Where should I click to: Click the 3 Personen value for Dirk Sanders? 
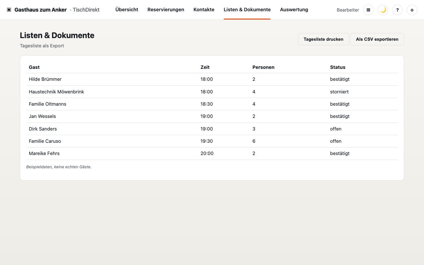[254, 129]
